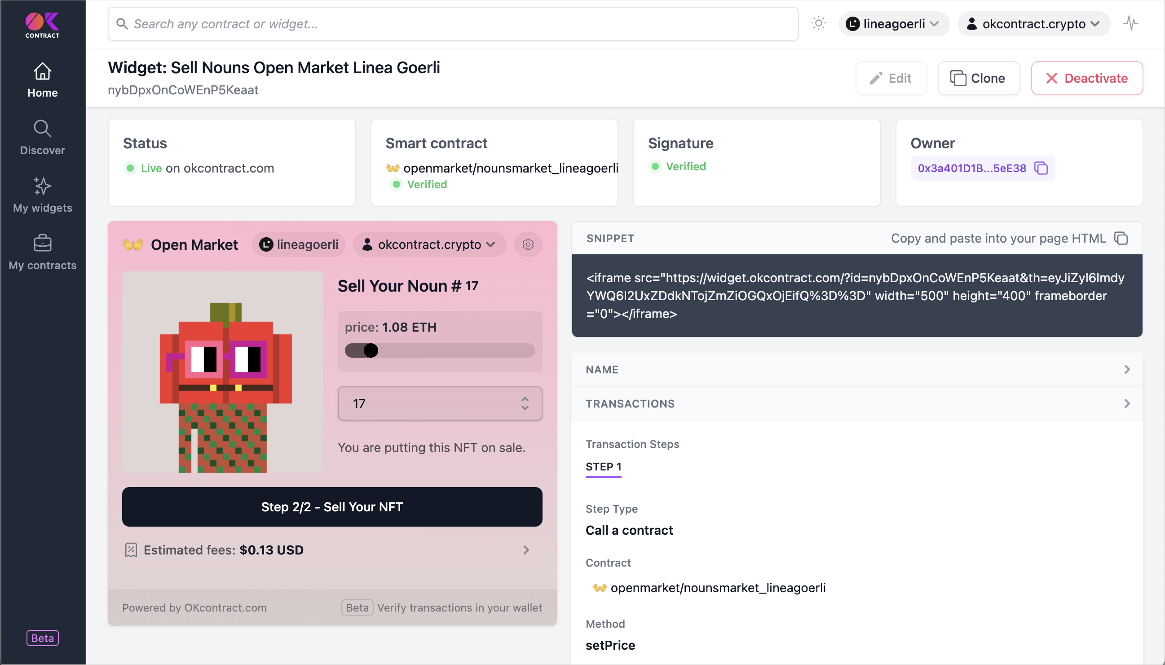Click the price slider handle
The height and width of the screenshot is (665, 1165).
click(371, 350)
